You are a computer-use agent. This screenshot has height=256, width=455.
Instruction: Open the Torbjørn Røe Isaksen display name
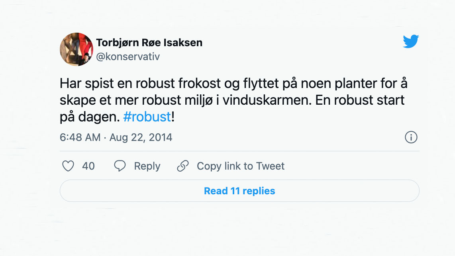149,43
